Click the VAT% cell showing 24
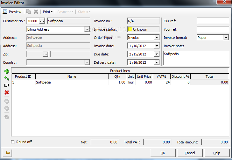The height and width of the screenshot is (160, 232). [162, 82]
